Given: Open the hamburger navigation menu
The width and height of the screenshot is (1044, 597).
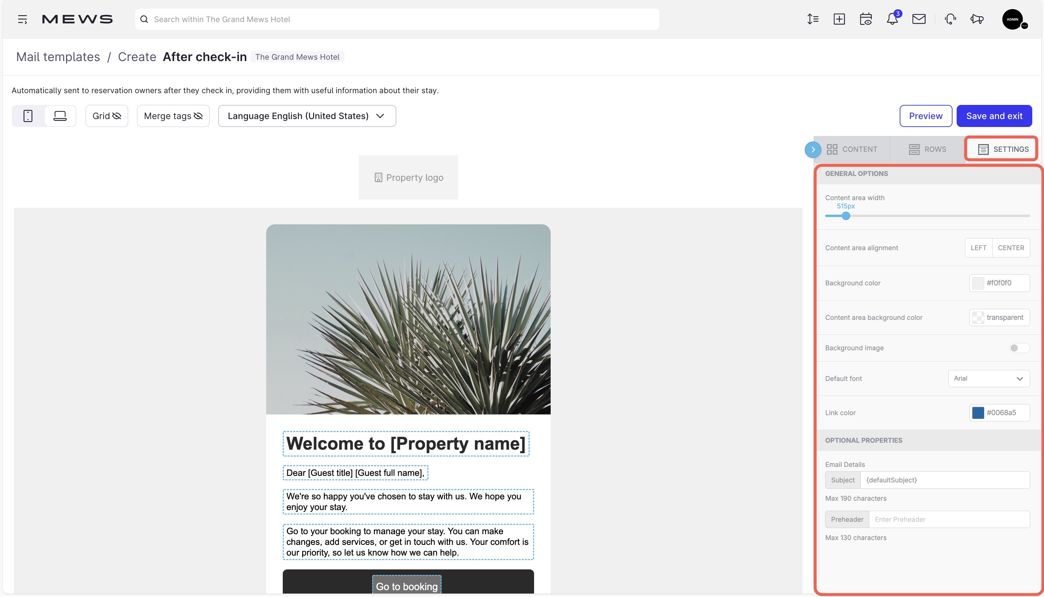Looking at the screenshot, I should click(x=22, y=19).
